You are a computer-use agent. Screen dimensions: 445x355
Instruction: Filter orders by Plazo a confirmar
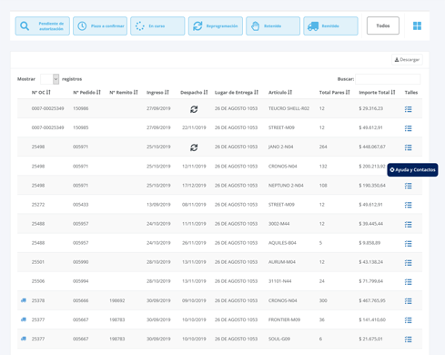tap(100, 26)
